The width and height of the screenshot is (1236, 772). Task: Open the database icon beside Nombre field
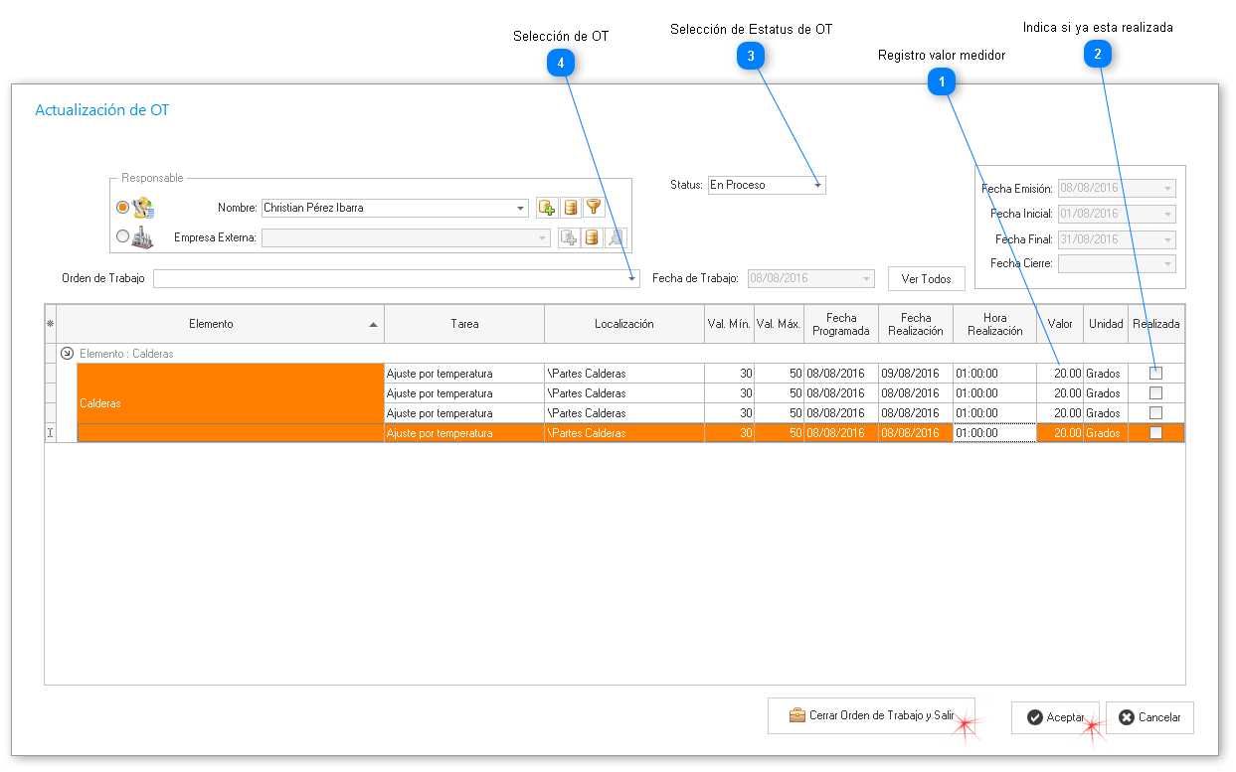click(570, 208)
